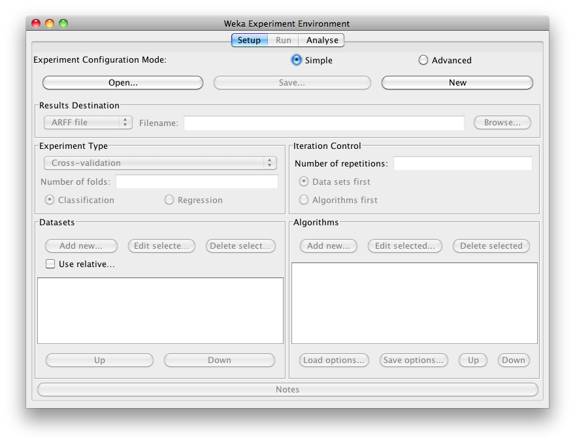
Task: Click Load options... button
Action: coord(334,360)
